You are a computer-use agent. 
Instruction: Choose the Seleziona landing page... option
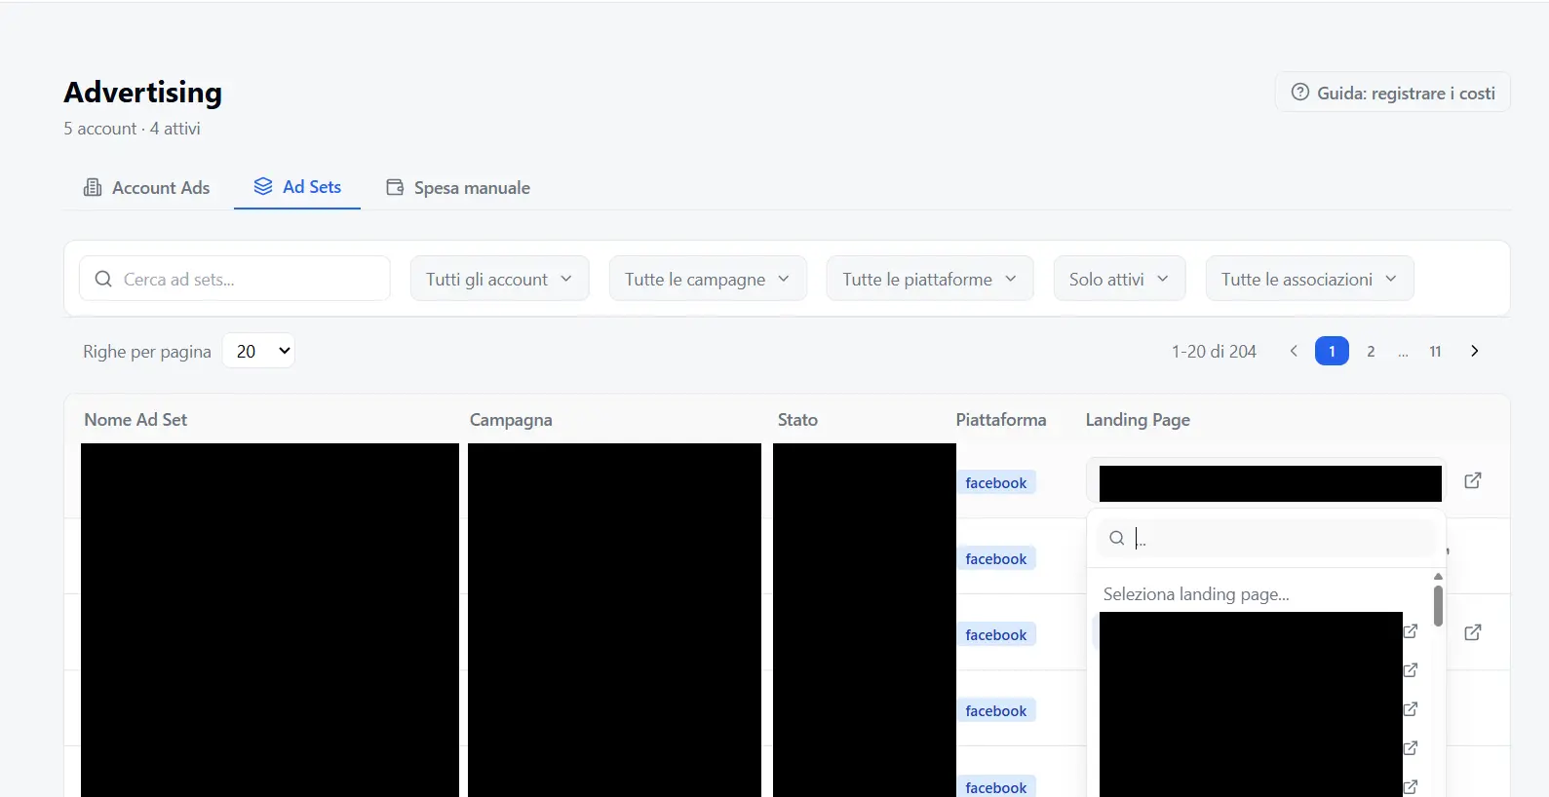(1196, 594)
